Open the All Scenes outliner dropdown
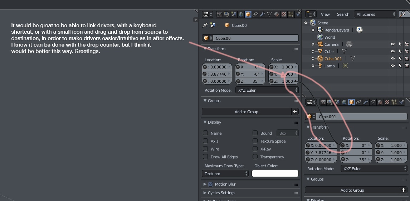 (x=375, y=14)
